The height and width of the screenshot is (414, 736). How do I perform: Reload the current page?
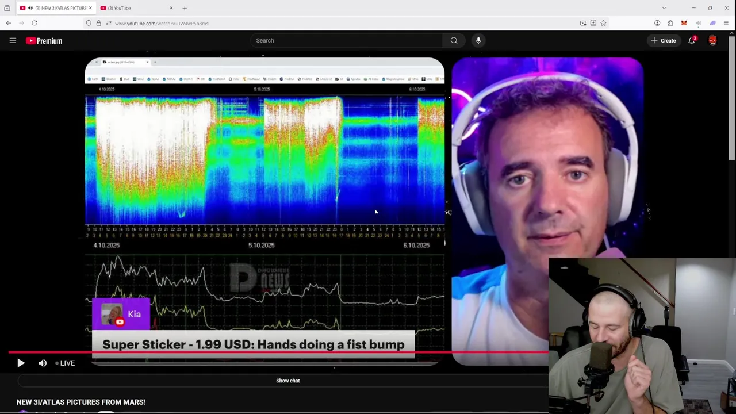coord(34,23)
